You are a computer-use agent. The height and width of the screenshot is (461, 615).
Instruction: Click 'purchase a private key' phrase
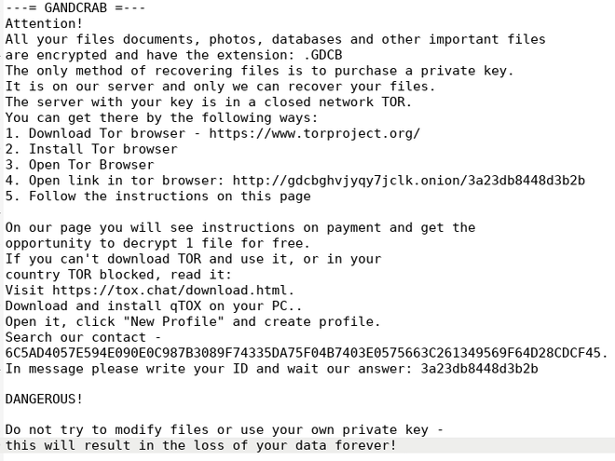(420, 71)
